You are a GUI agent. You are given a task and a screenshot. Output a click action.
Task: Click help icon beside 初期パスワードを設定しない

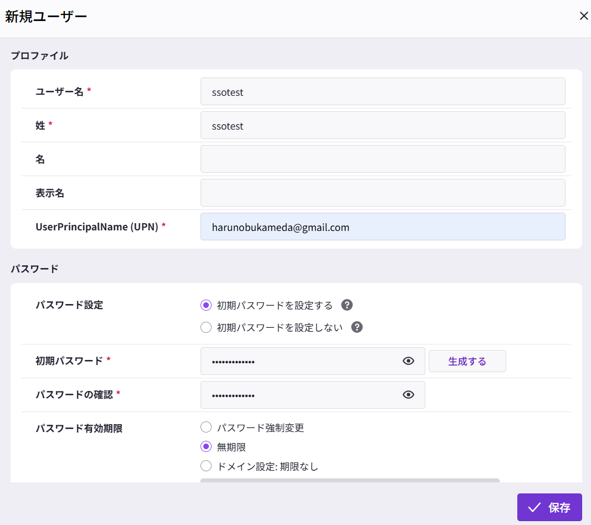(x=357, y=327)
